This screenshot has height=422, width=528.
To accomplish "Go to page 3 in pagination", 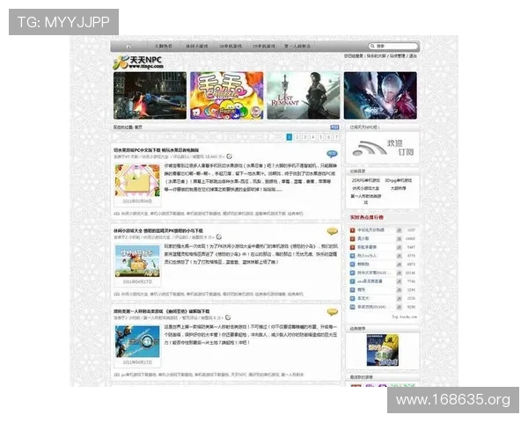I will (x=304, y=137).
